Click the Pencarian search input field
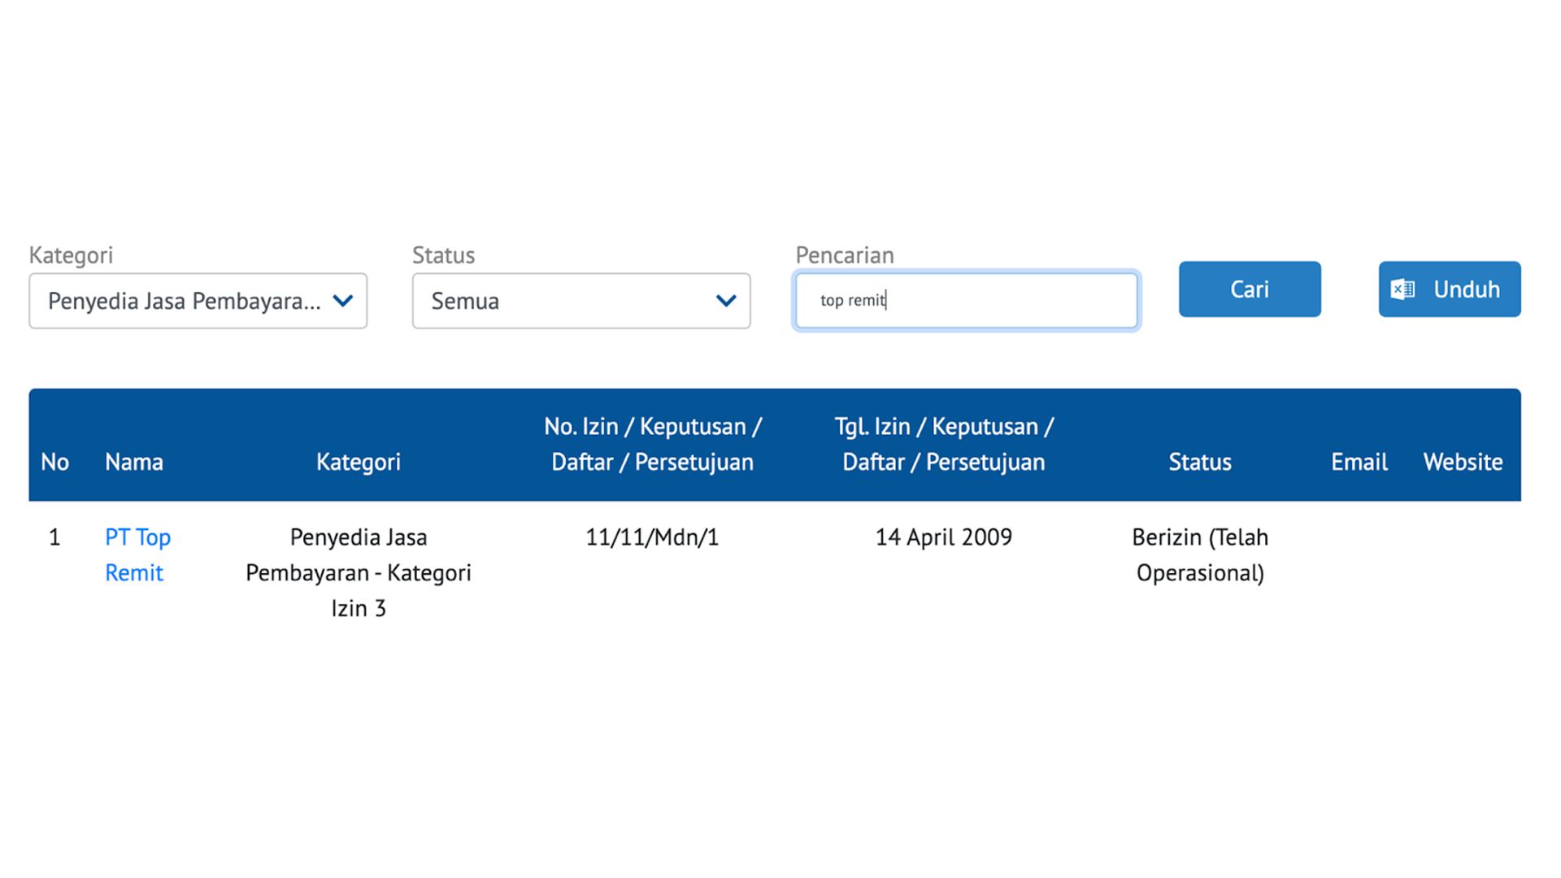Image resolution: width=1561 pixels, height=878 pixels. pyautogui.click(x=967, y=301)
